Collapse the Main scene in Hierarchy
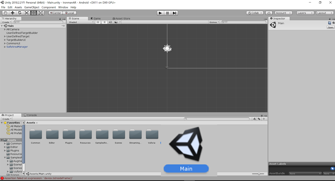The height and width of the screenshot is (181, 335). [x=2, y=26]
